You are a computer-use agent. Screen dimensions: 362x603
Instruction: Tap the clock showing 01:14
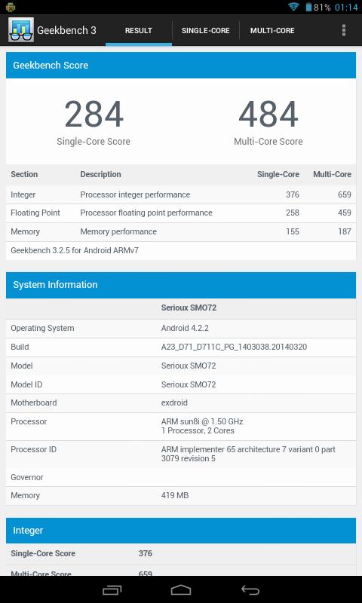(x=346, y=7)
